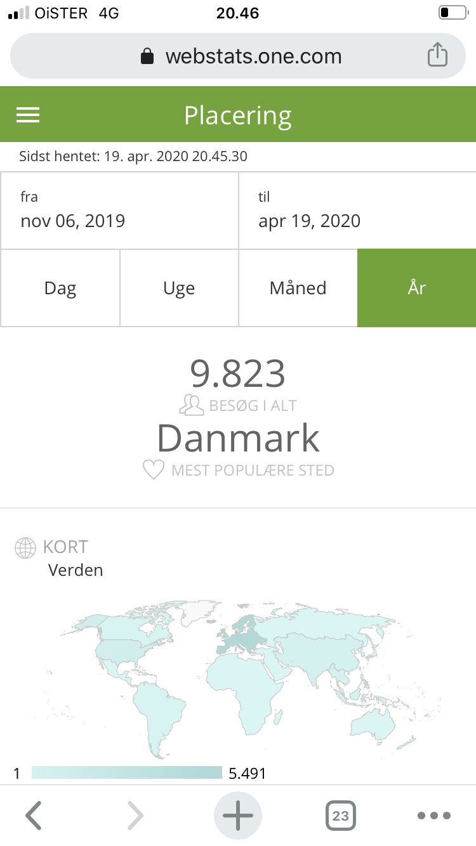
Task: Tap the globe icon beside KORT
Action: point(25,547)
